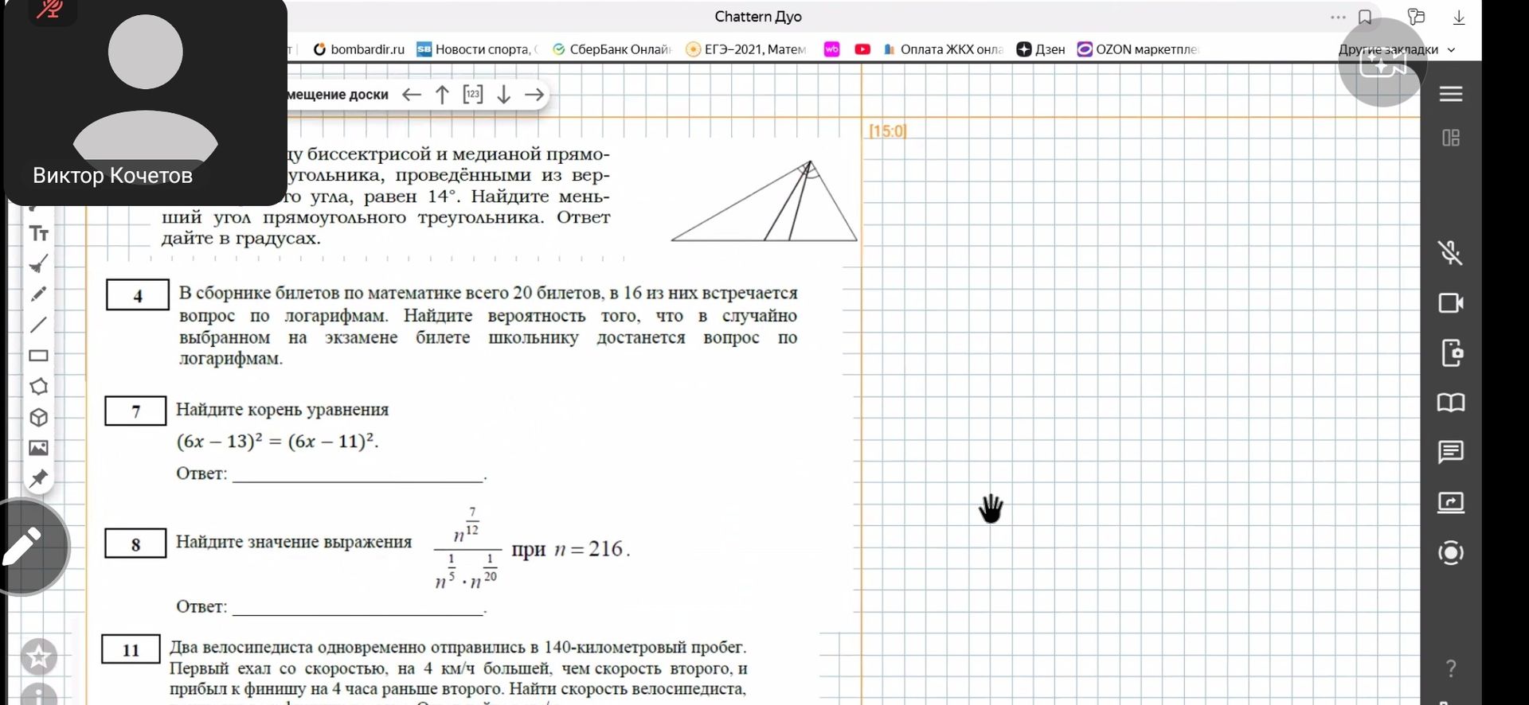Image resolution: width=1529 pixels, height=705 pixels.
Task: Open the book library icon
Action: pyautogui.click(x=1451, y=403)
